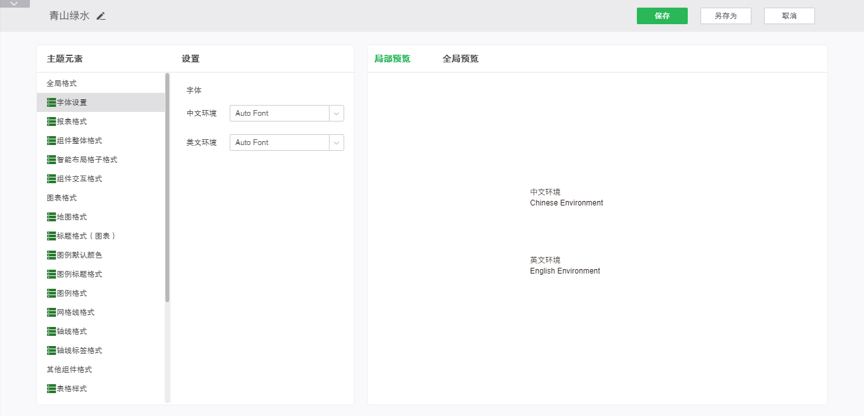Click the 取消 button
The height and width of the screenshot is (416, 864).
click(789, 16)
